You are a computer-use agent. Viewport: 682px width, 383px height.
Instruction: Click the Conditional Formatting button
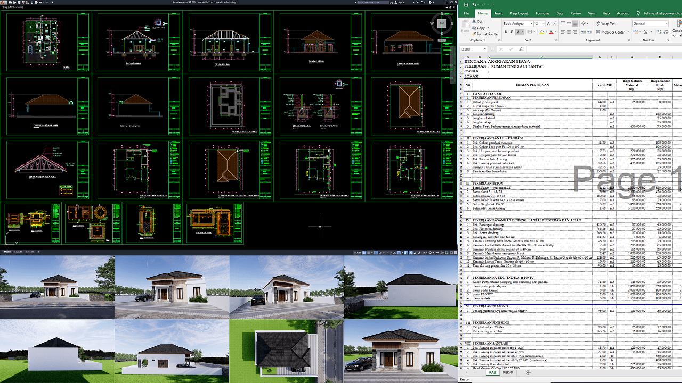click(x=677, y=28)
